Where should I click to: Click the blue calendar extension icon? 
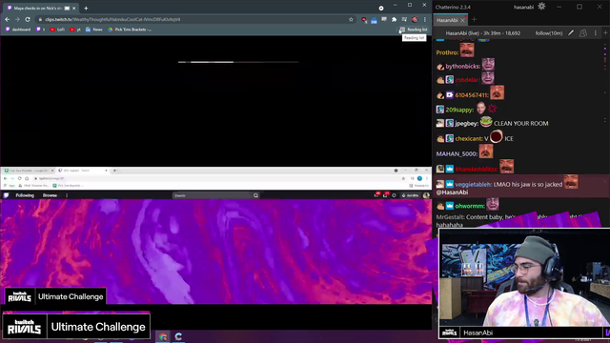point(374,20)
